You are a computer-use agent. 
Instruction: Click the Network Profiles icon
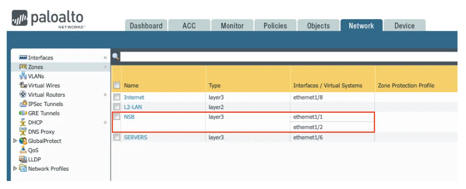23,168
